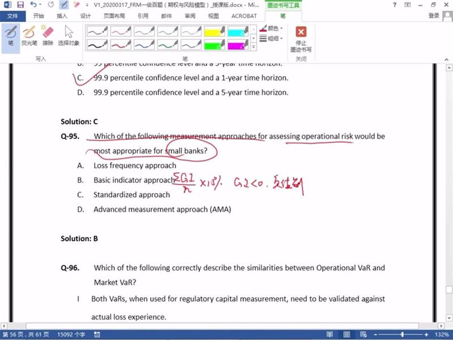Pick the thick blue pen in the gallery

144,45
